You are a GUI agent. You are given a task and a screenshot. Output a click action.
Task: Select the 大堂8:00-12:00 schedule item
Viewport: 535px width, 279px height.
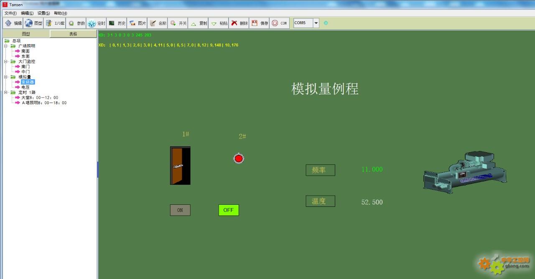[x=40, y=98]
